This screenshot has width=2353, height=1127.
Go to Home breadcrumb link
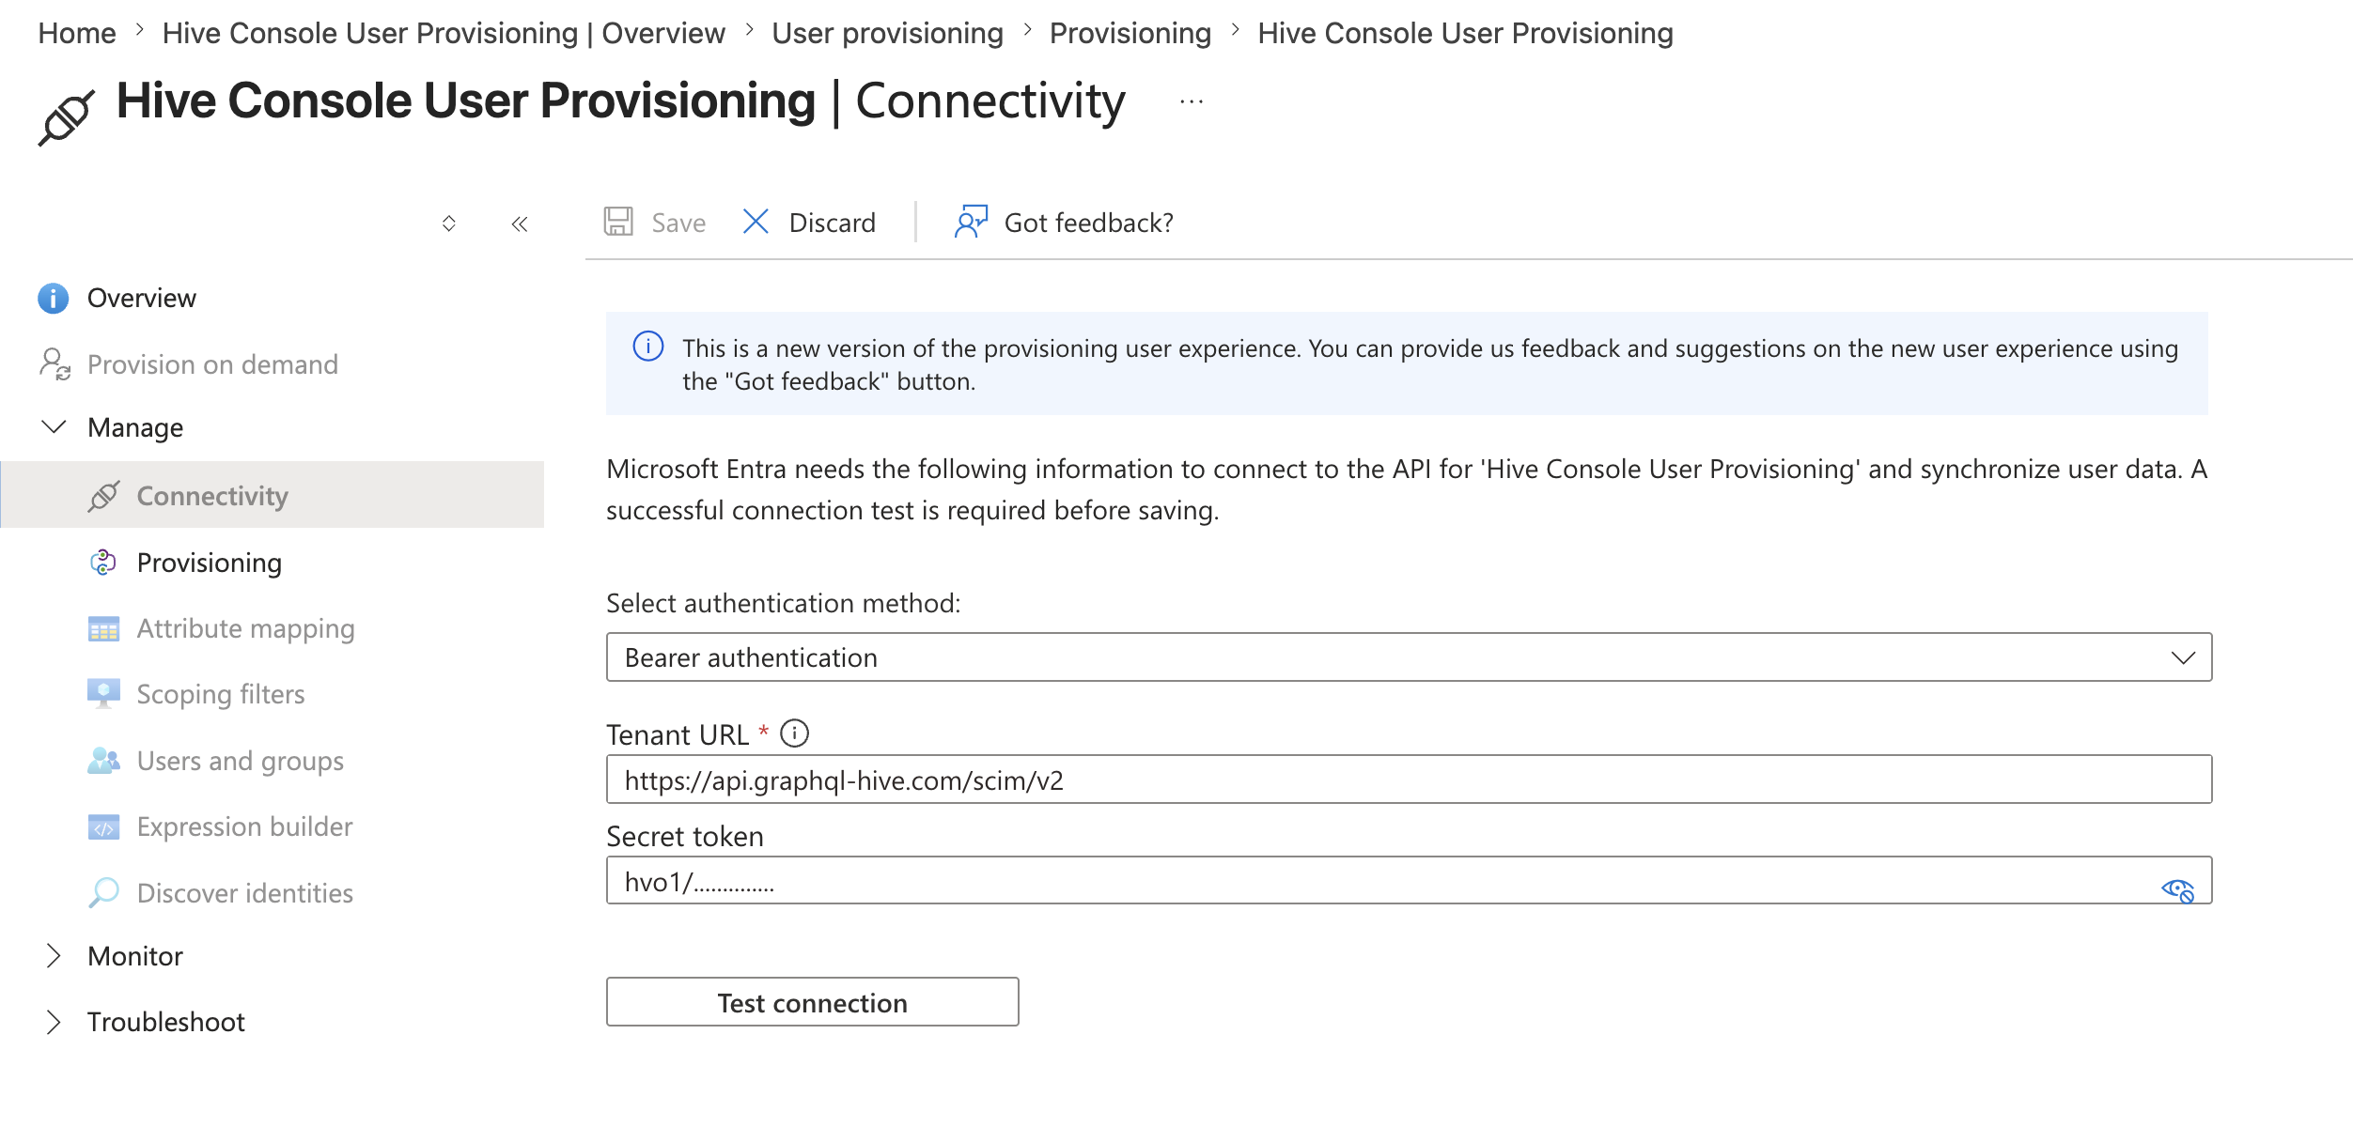pos(77,33)
